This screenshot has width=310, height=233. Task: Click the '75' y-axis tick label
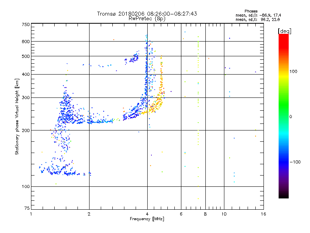(27, 208)
